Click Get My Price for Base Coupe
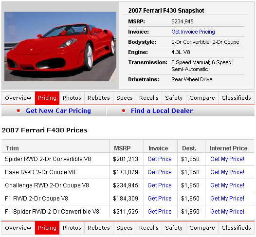 [227, 172]
